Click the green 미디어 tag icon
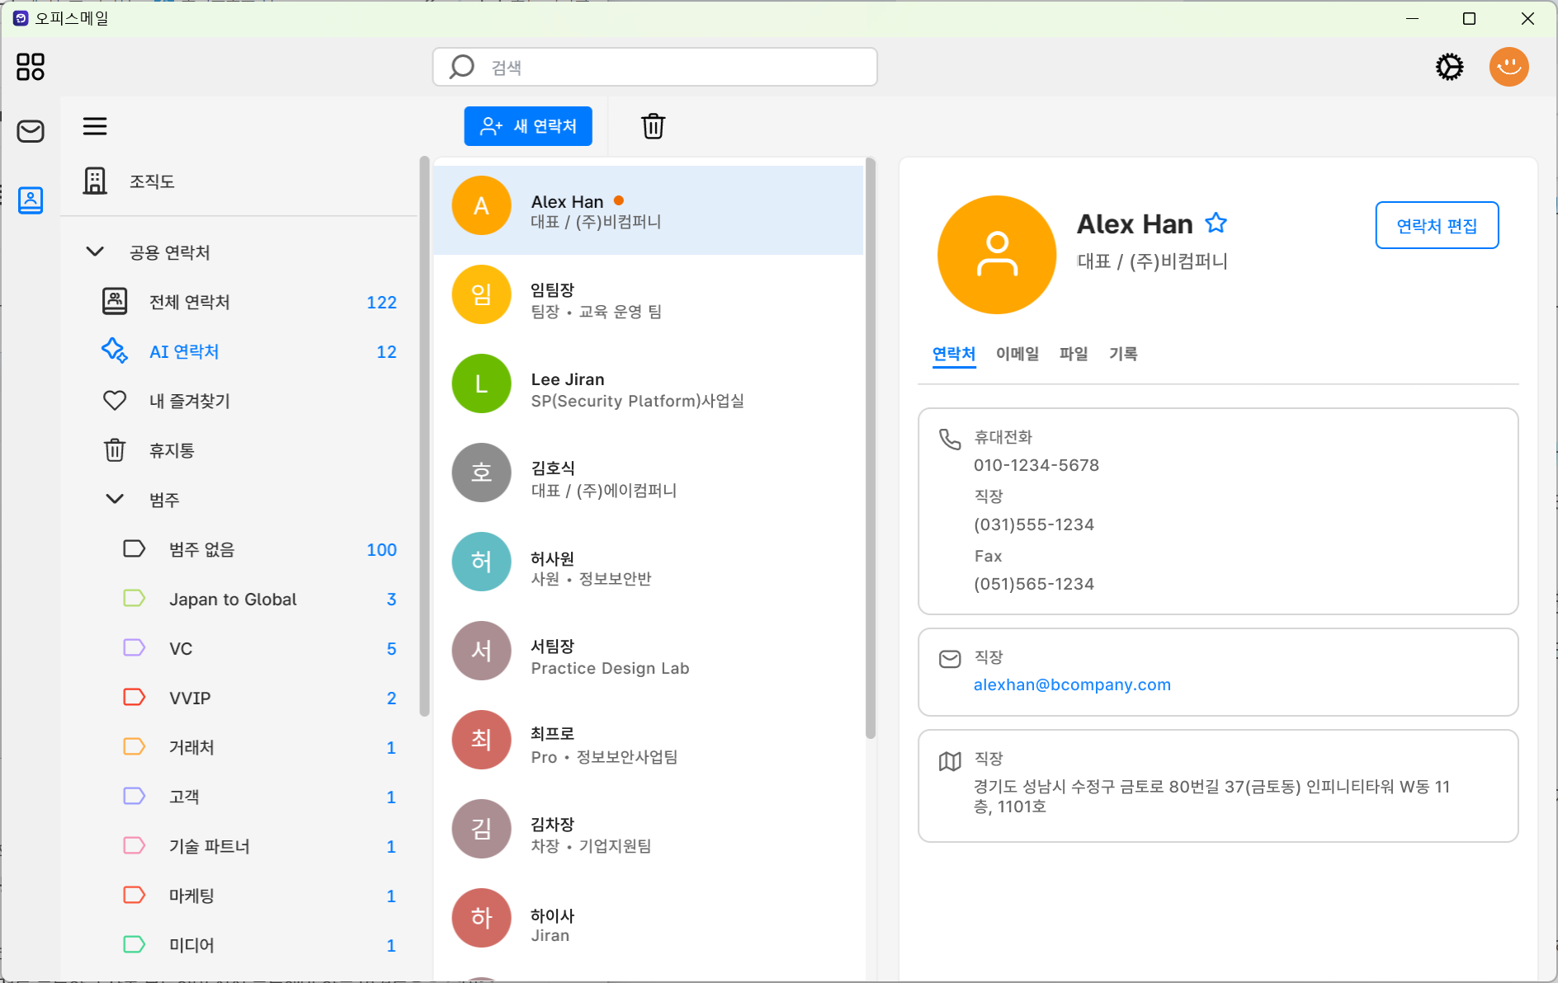The width and height of the screenshot is (1558, 983). point(134,945)
